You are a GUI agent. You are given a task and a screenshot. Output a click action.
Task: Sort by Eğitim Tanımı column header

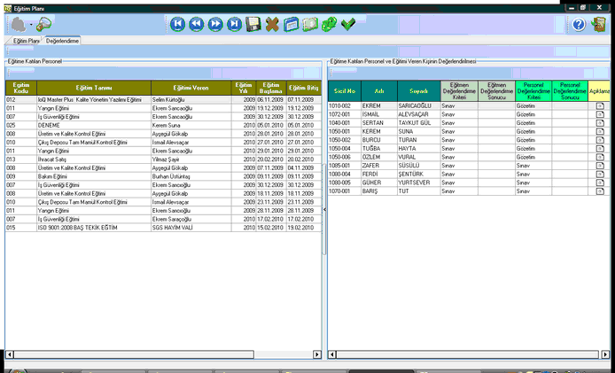pyautogui.click(x=94, y=88)
